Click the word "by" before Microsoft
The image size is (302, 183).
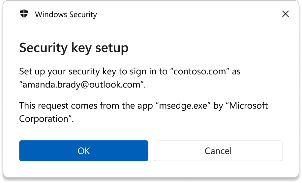(218, 106)
